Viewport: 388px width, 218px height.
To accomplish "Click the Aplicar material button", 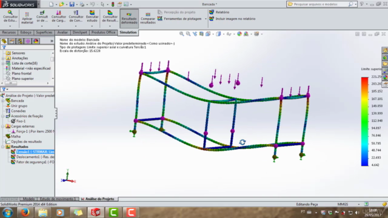I will pyautogui.click(x=27, y=18).
